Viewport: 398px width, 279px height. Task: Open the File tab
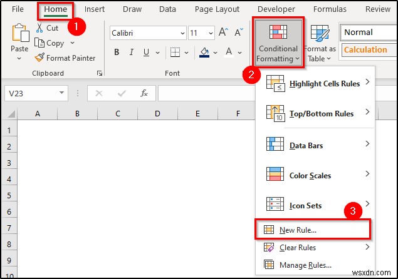18,9
